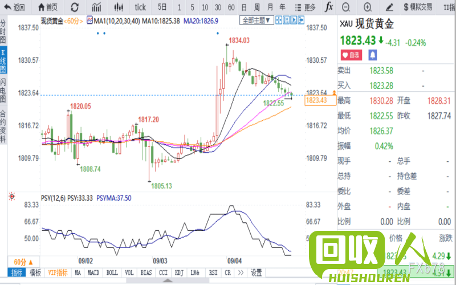Viewport: 456px width, 285px height.
Task: Select the 指标 tab
Action: pyautogui.click(x=17, y=273)
